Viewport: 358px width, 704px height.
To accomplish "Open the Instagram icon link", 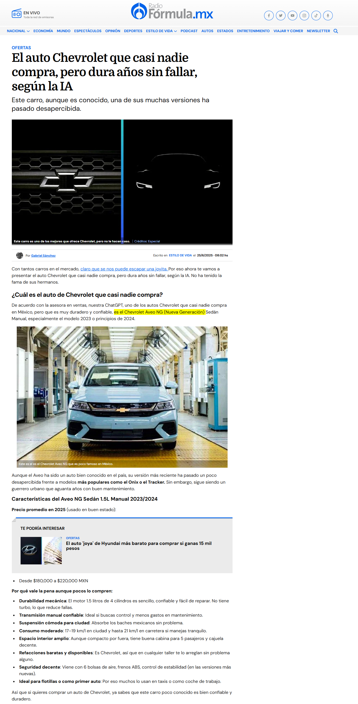I will click(304, 16).
